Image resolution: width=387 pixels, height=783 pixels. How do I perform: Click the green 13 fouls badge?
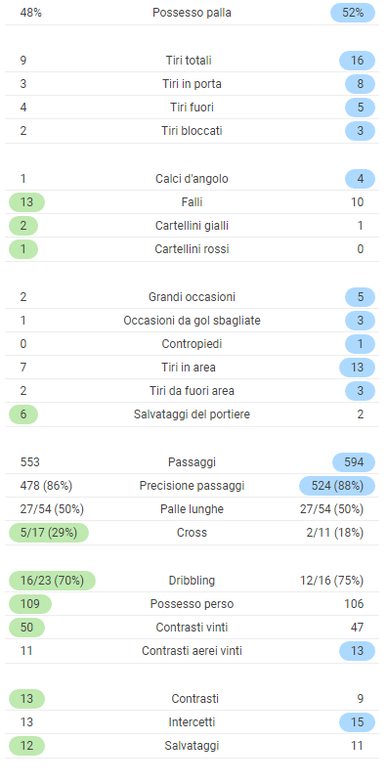pyautogui.click(x=27, y=202)
